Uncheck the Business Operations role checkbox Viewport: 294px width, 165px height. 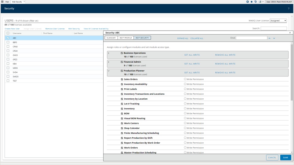(122, 53)
